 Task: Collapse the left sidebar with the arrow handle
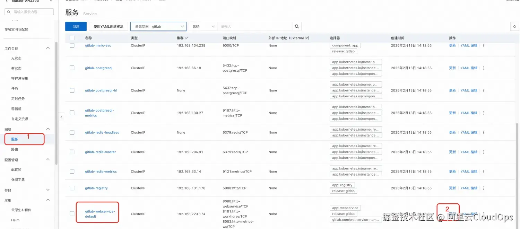tap(61, 117)
